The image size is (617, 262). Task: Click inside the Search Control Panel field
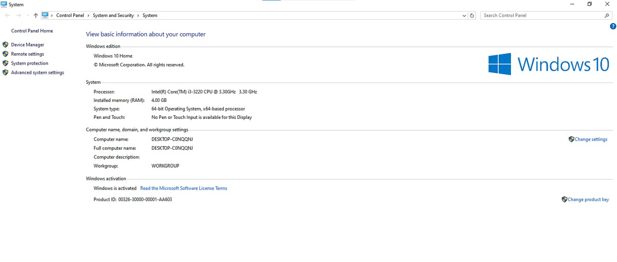click(x=541, y=15)
